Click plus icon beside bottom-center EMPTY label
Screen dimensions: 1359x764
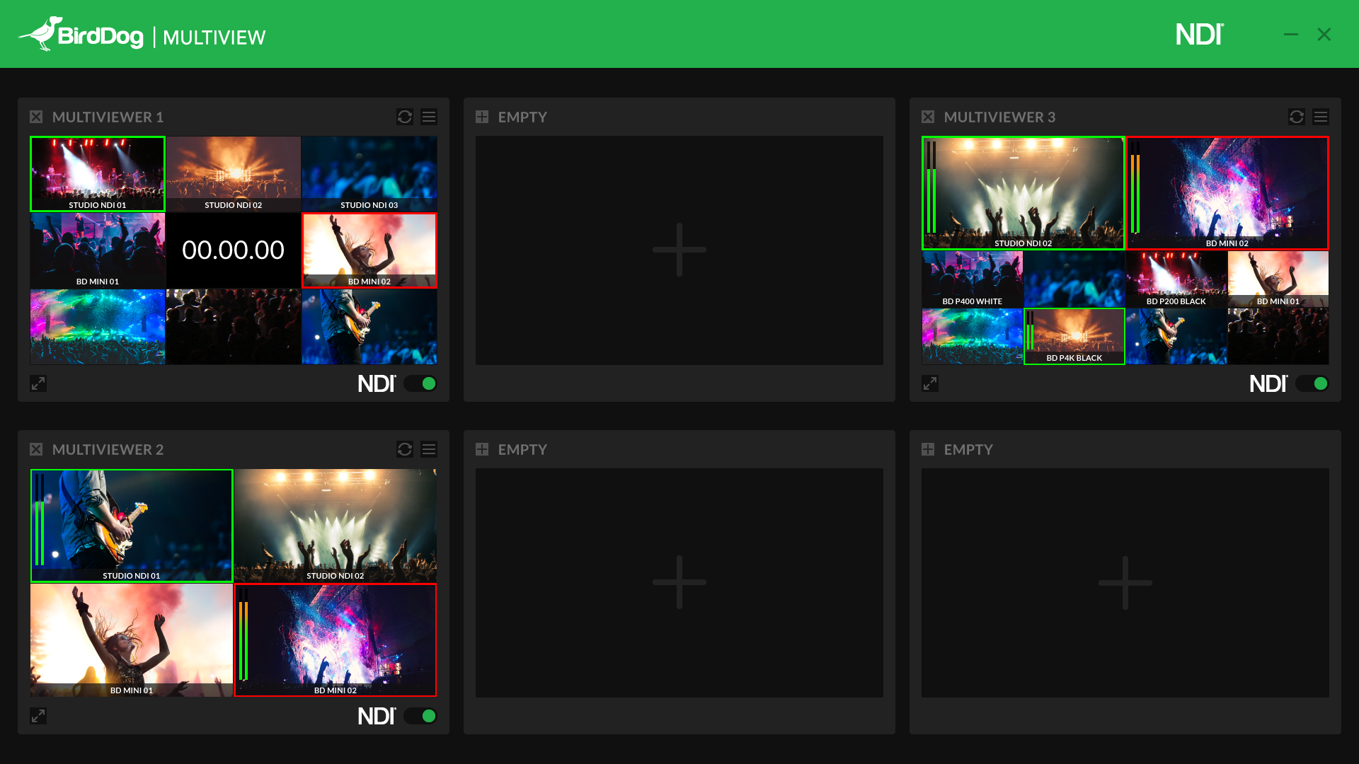tap(482, 449)
